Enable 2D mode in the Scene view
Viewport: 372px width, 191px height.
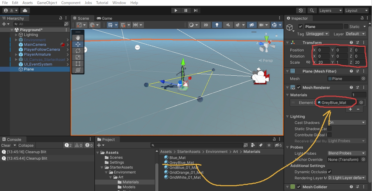[x=206, y=25]
